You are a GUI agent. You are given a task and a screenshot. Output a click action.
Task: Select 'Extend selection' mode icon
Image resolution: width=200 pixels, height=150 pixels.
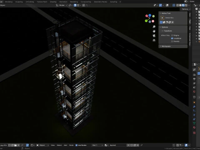tap(164, 22)
